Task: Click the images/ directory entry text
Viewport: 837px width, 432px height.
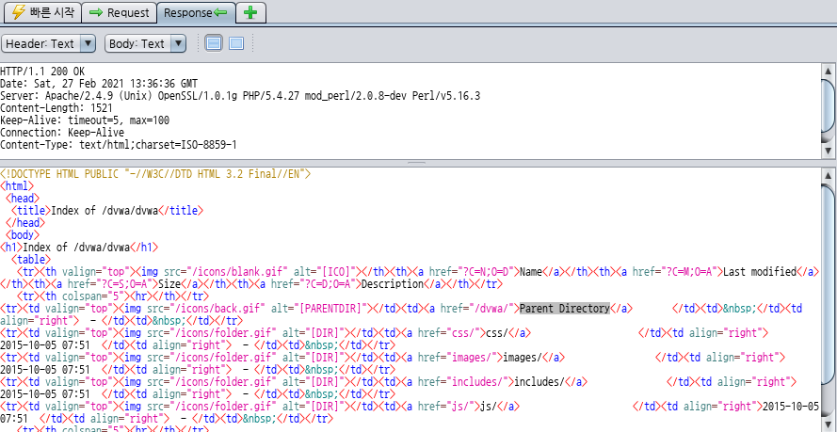Action: (x=523, y=358)
